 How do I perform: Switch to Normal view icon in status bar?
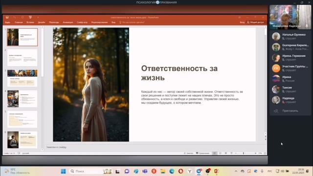pos(215,153)
